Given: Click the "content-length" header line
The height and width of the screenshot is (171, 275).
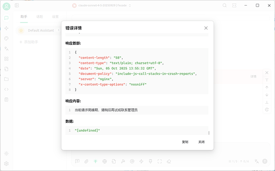Looking at the screenshot, I should (x=101, y=58).
